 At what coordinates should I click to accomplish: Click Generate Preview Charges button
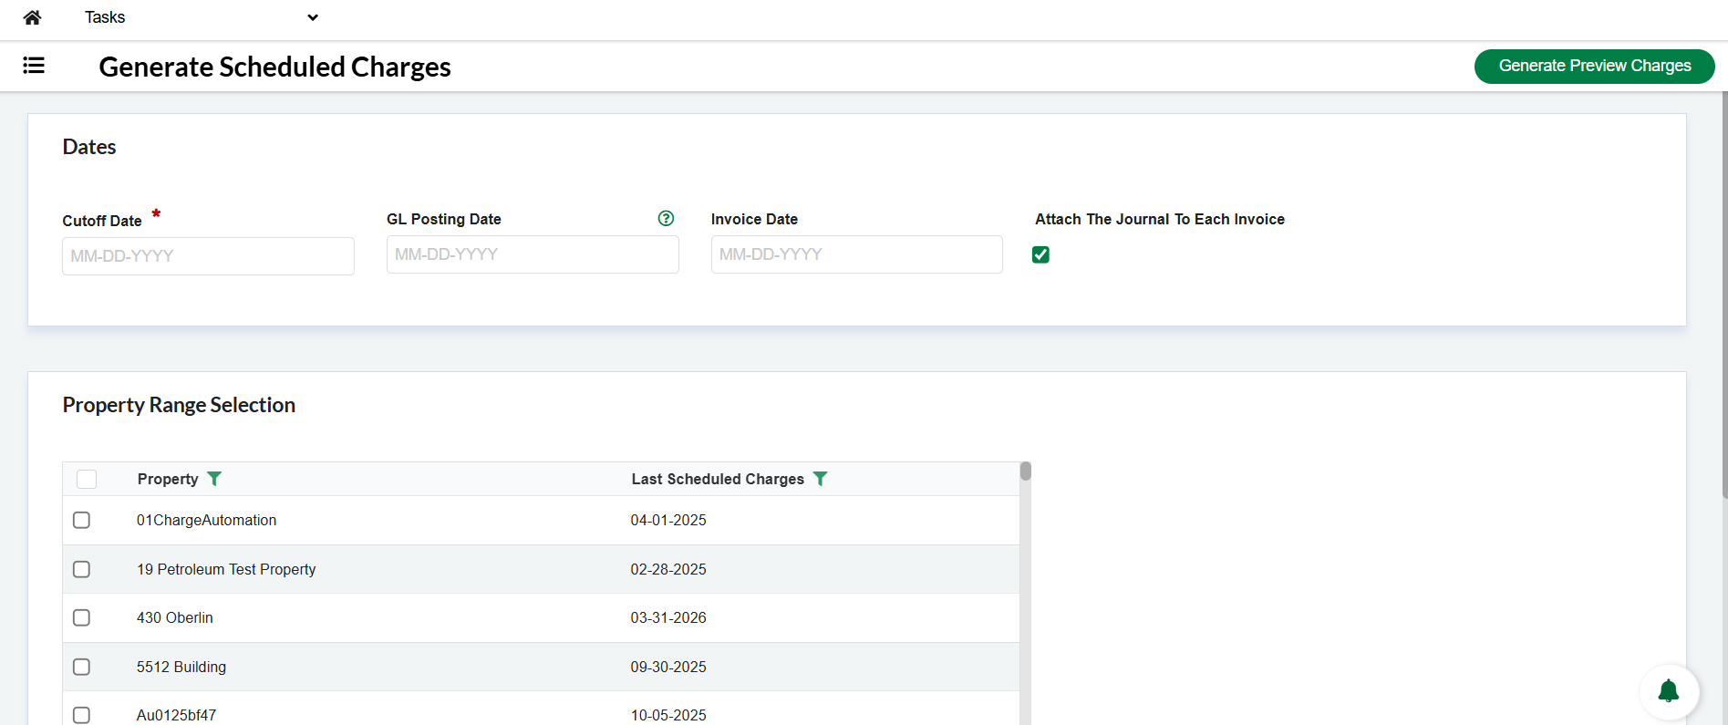[1594, 66]
